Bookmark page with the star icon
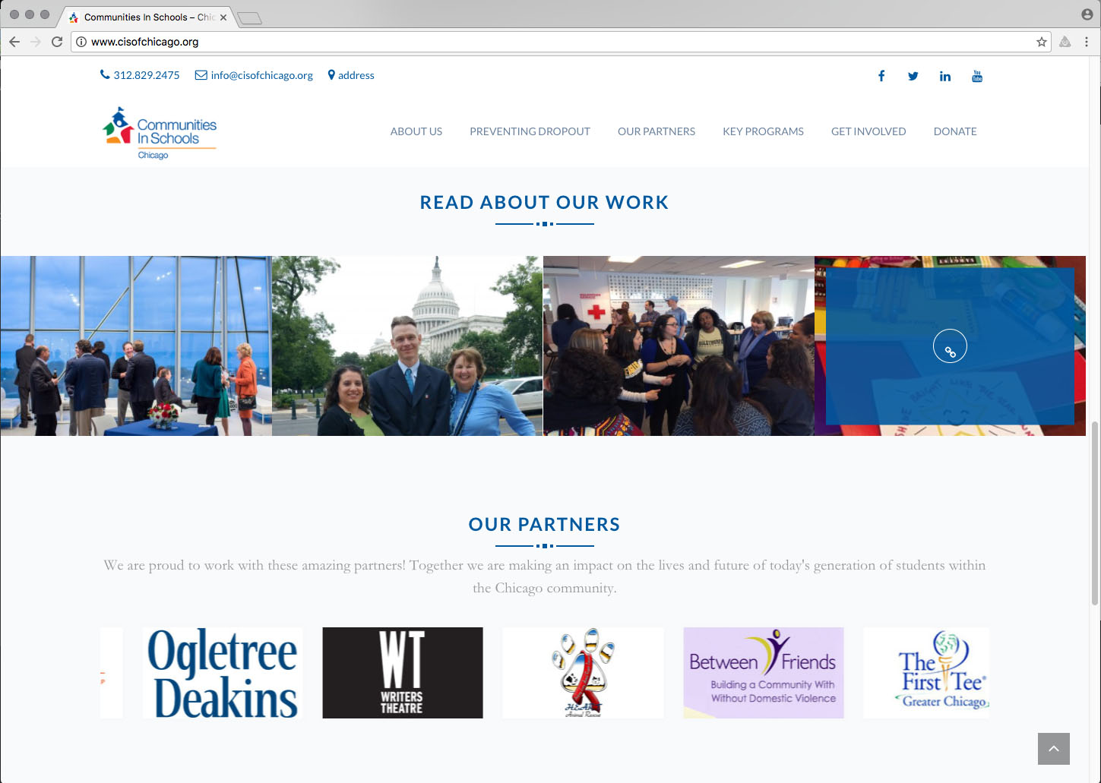Image resolution: width=1101 pixels, height=783 pixels. coord(1041,42)
